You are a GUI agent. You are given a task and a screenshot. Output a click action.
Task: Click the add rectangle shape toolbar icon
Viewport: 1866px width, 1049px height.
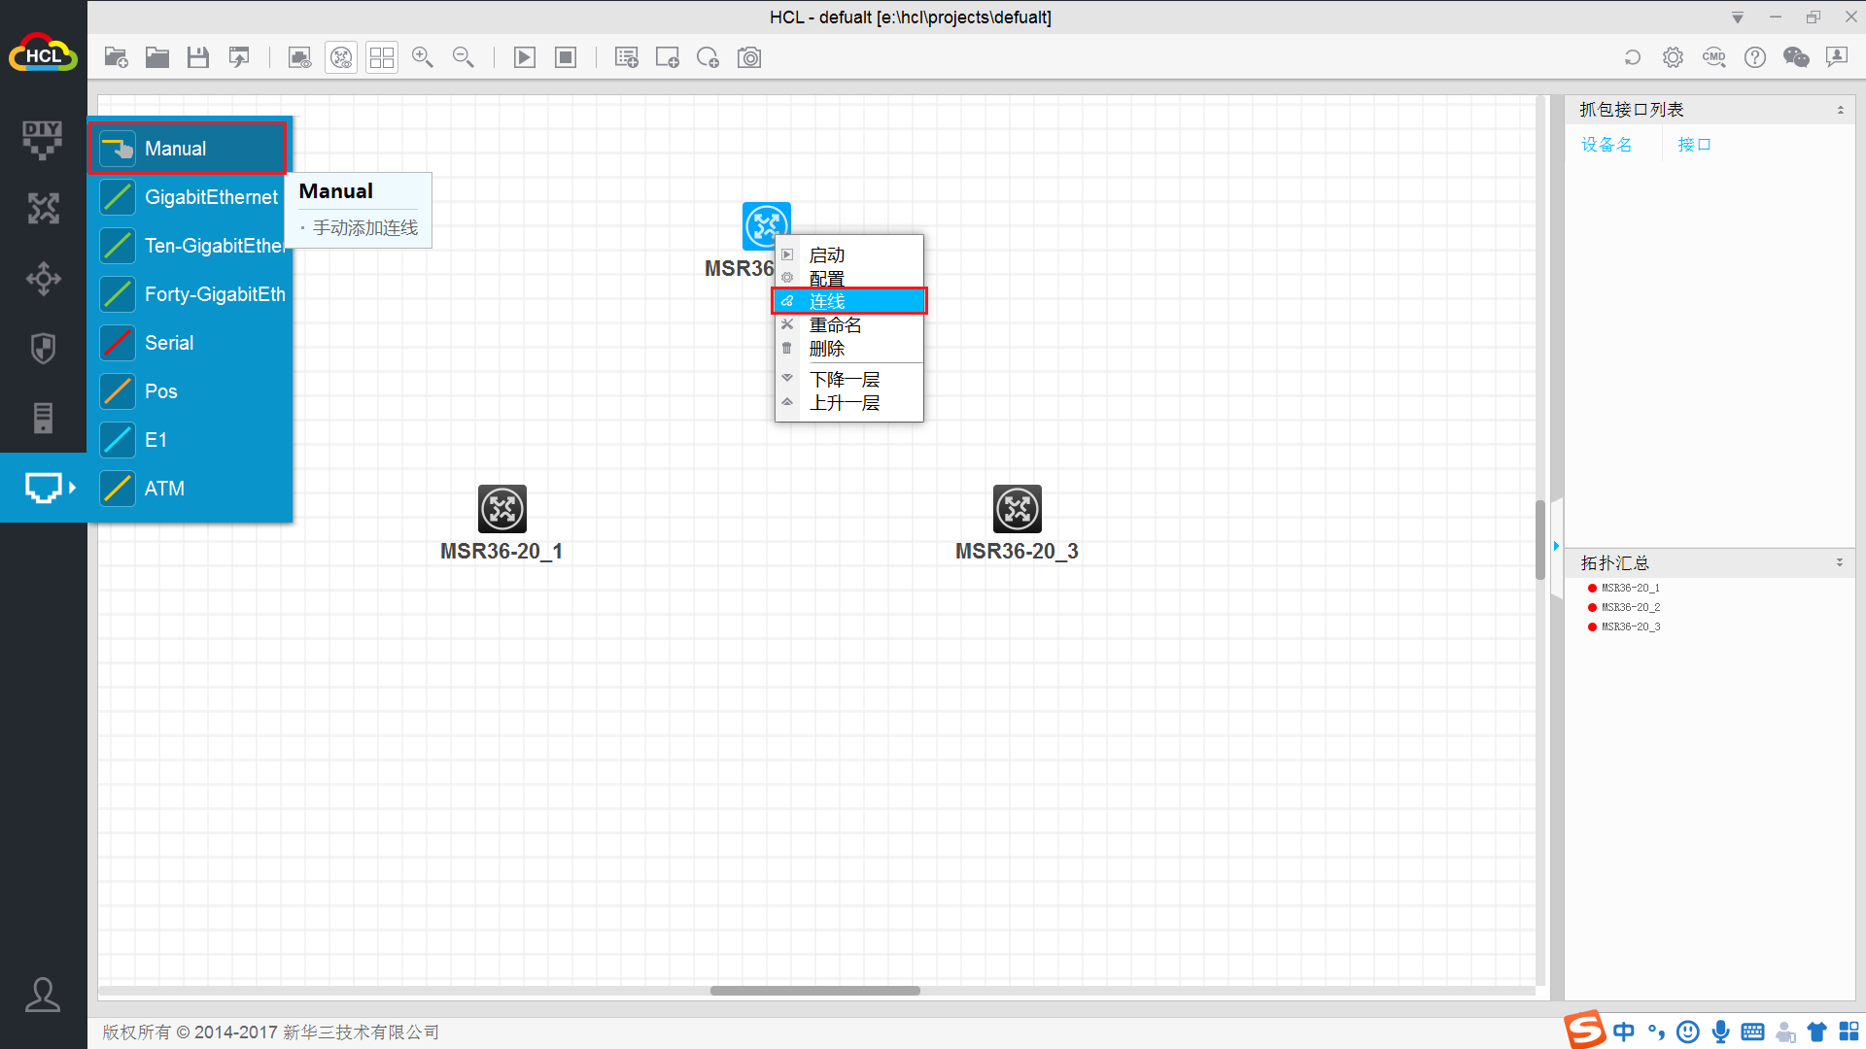click(668, 57)
